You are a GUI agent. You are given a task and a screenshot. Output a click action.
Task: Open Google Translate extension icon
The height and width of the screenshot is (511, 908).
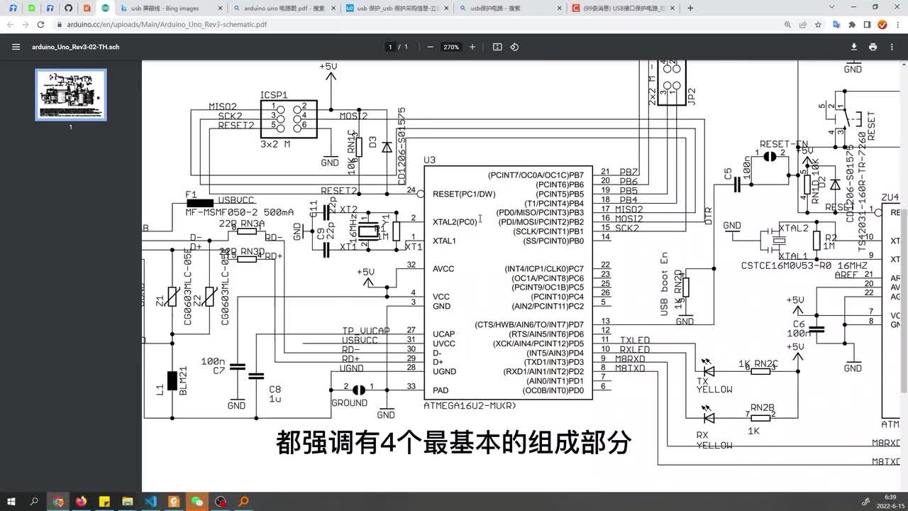[836, 24]
